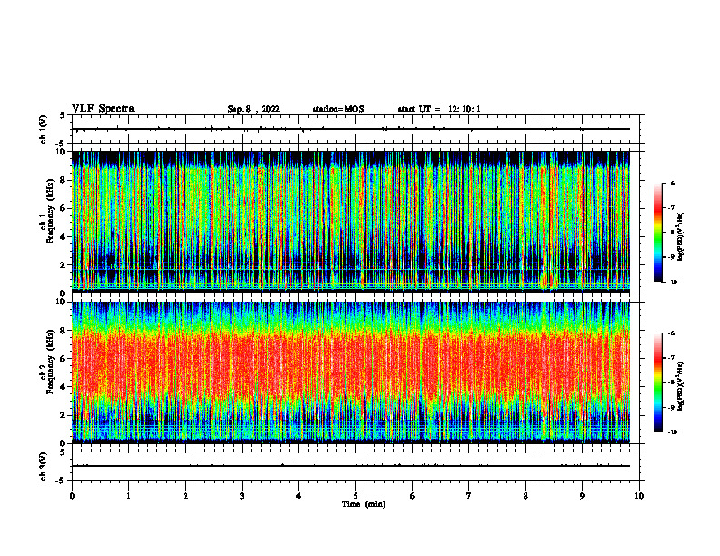Click time axis tick label "3"
This screenshot has width=720, height=556.
coord(242,496)
